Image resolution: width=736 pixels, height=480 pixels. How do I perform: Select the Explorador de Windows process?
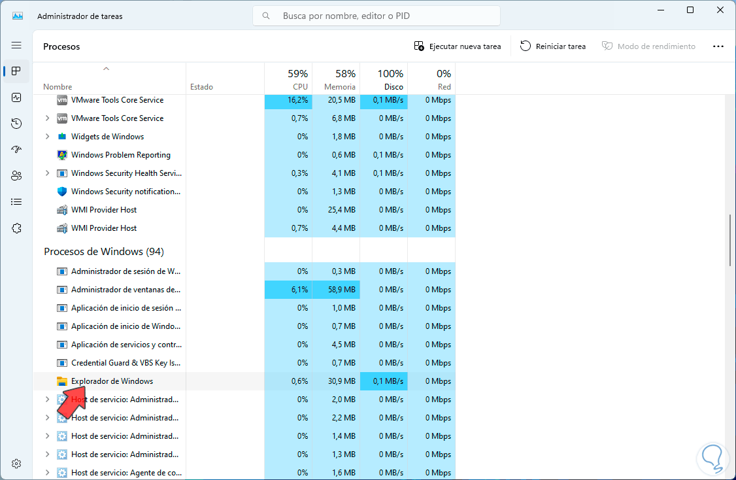(112, 381)
